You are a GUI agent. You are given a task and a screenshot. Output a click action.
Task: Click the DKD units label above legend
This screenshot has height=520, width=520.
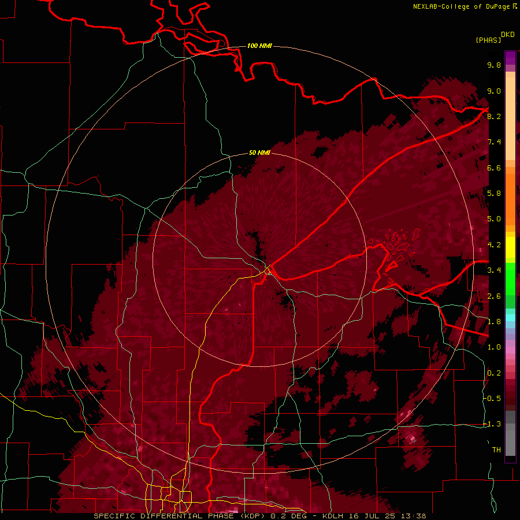click(508, 35)
